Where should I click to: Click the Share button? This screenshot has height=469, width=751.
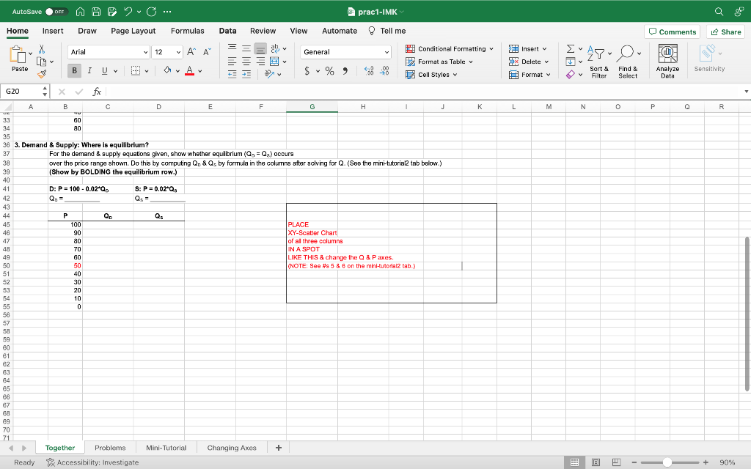coord(725,32)
